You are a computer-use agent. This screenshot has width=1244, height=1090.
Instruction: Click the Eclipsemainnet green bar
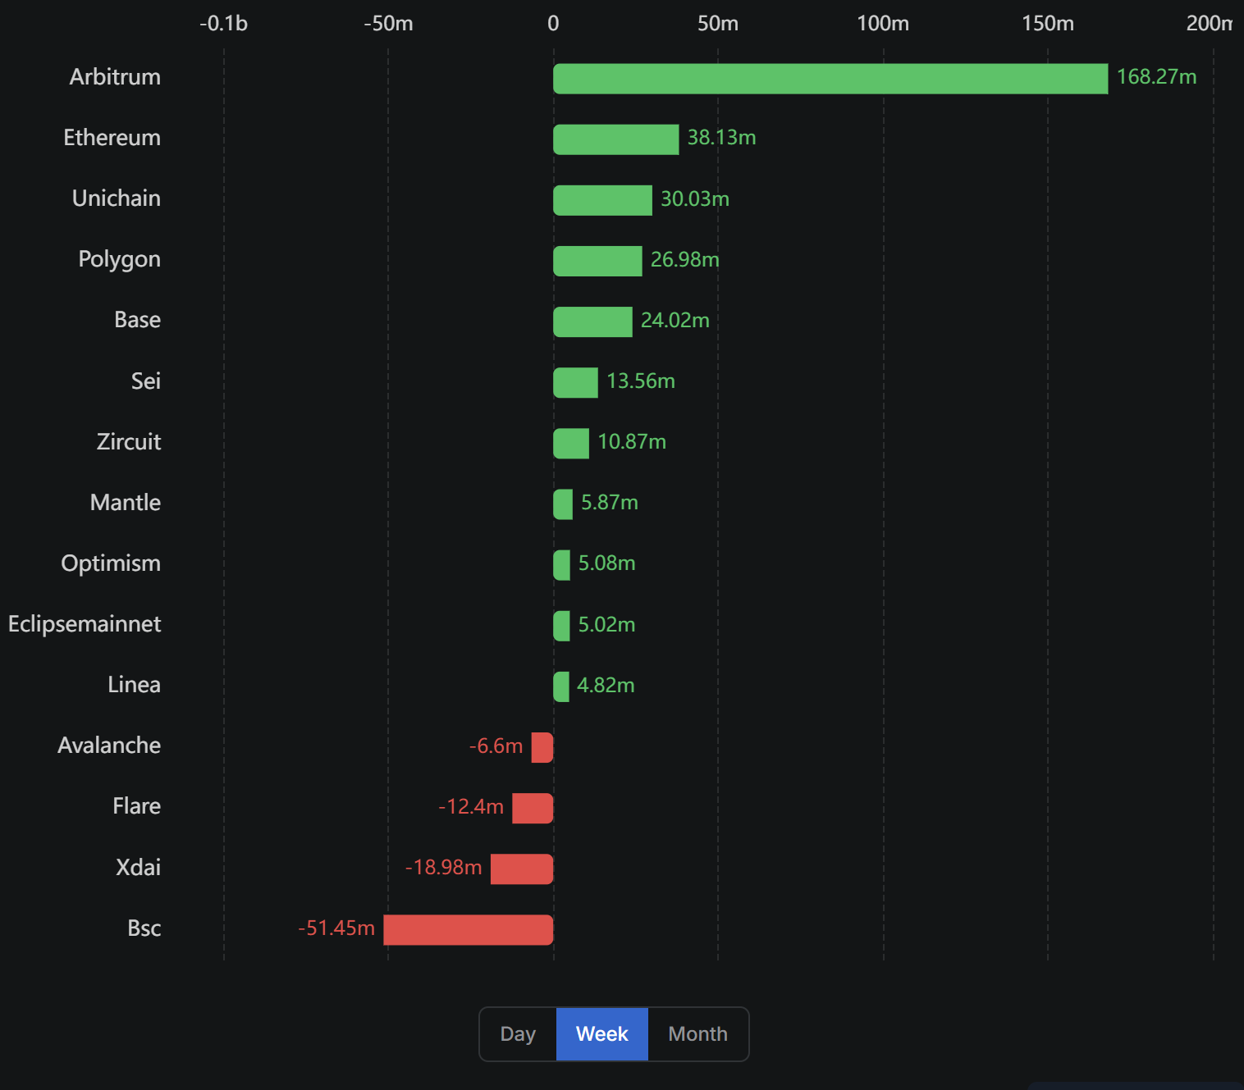tap(561, 626)
